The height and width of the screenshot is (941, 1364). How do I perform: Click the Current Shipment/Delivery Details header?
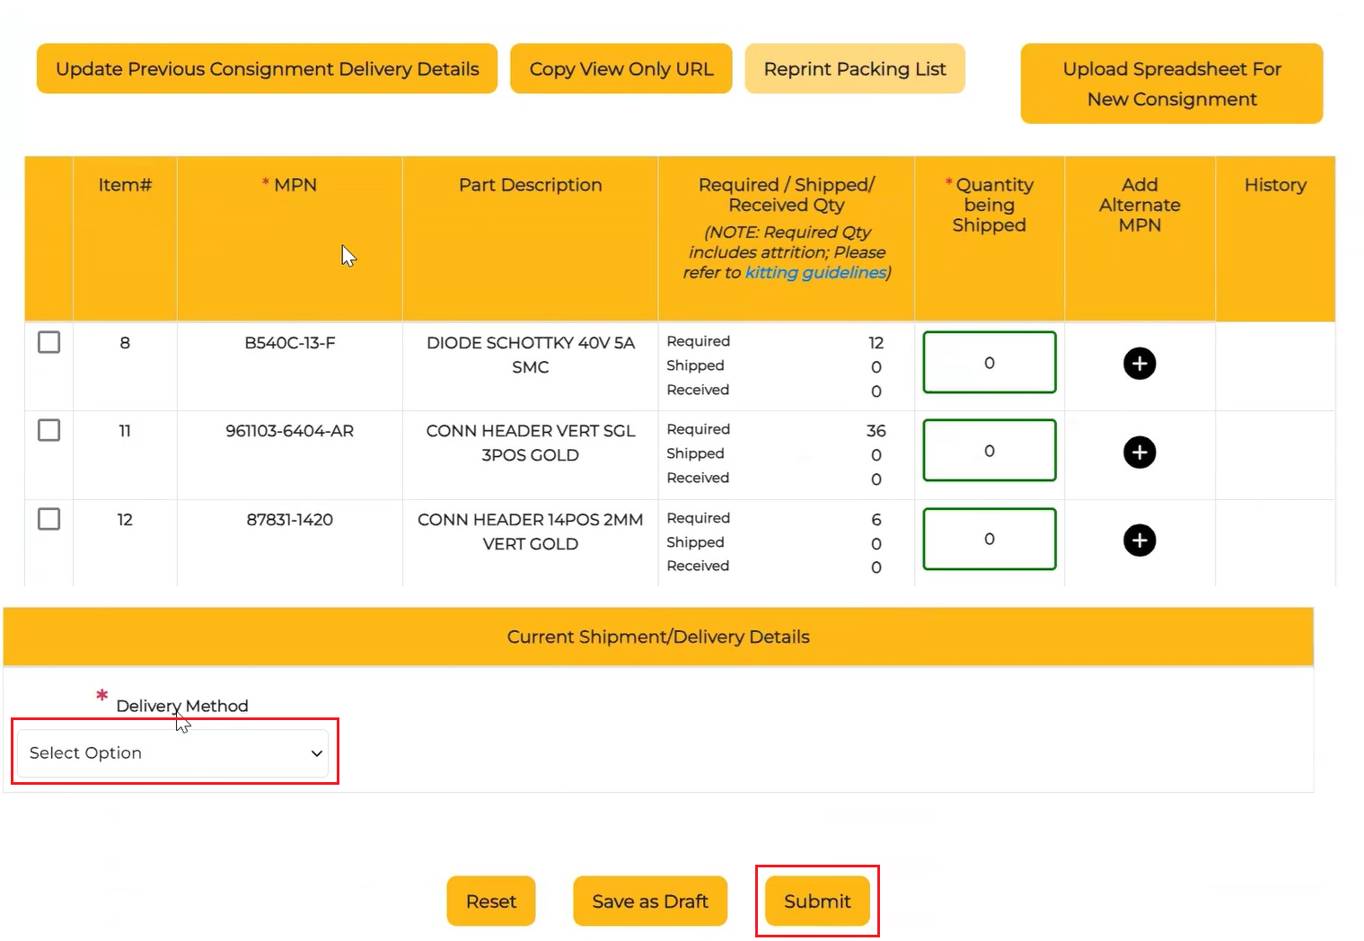[658, 637]
